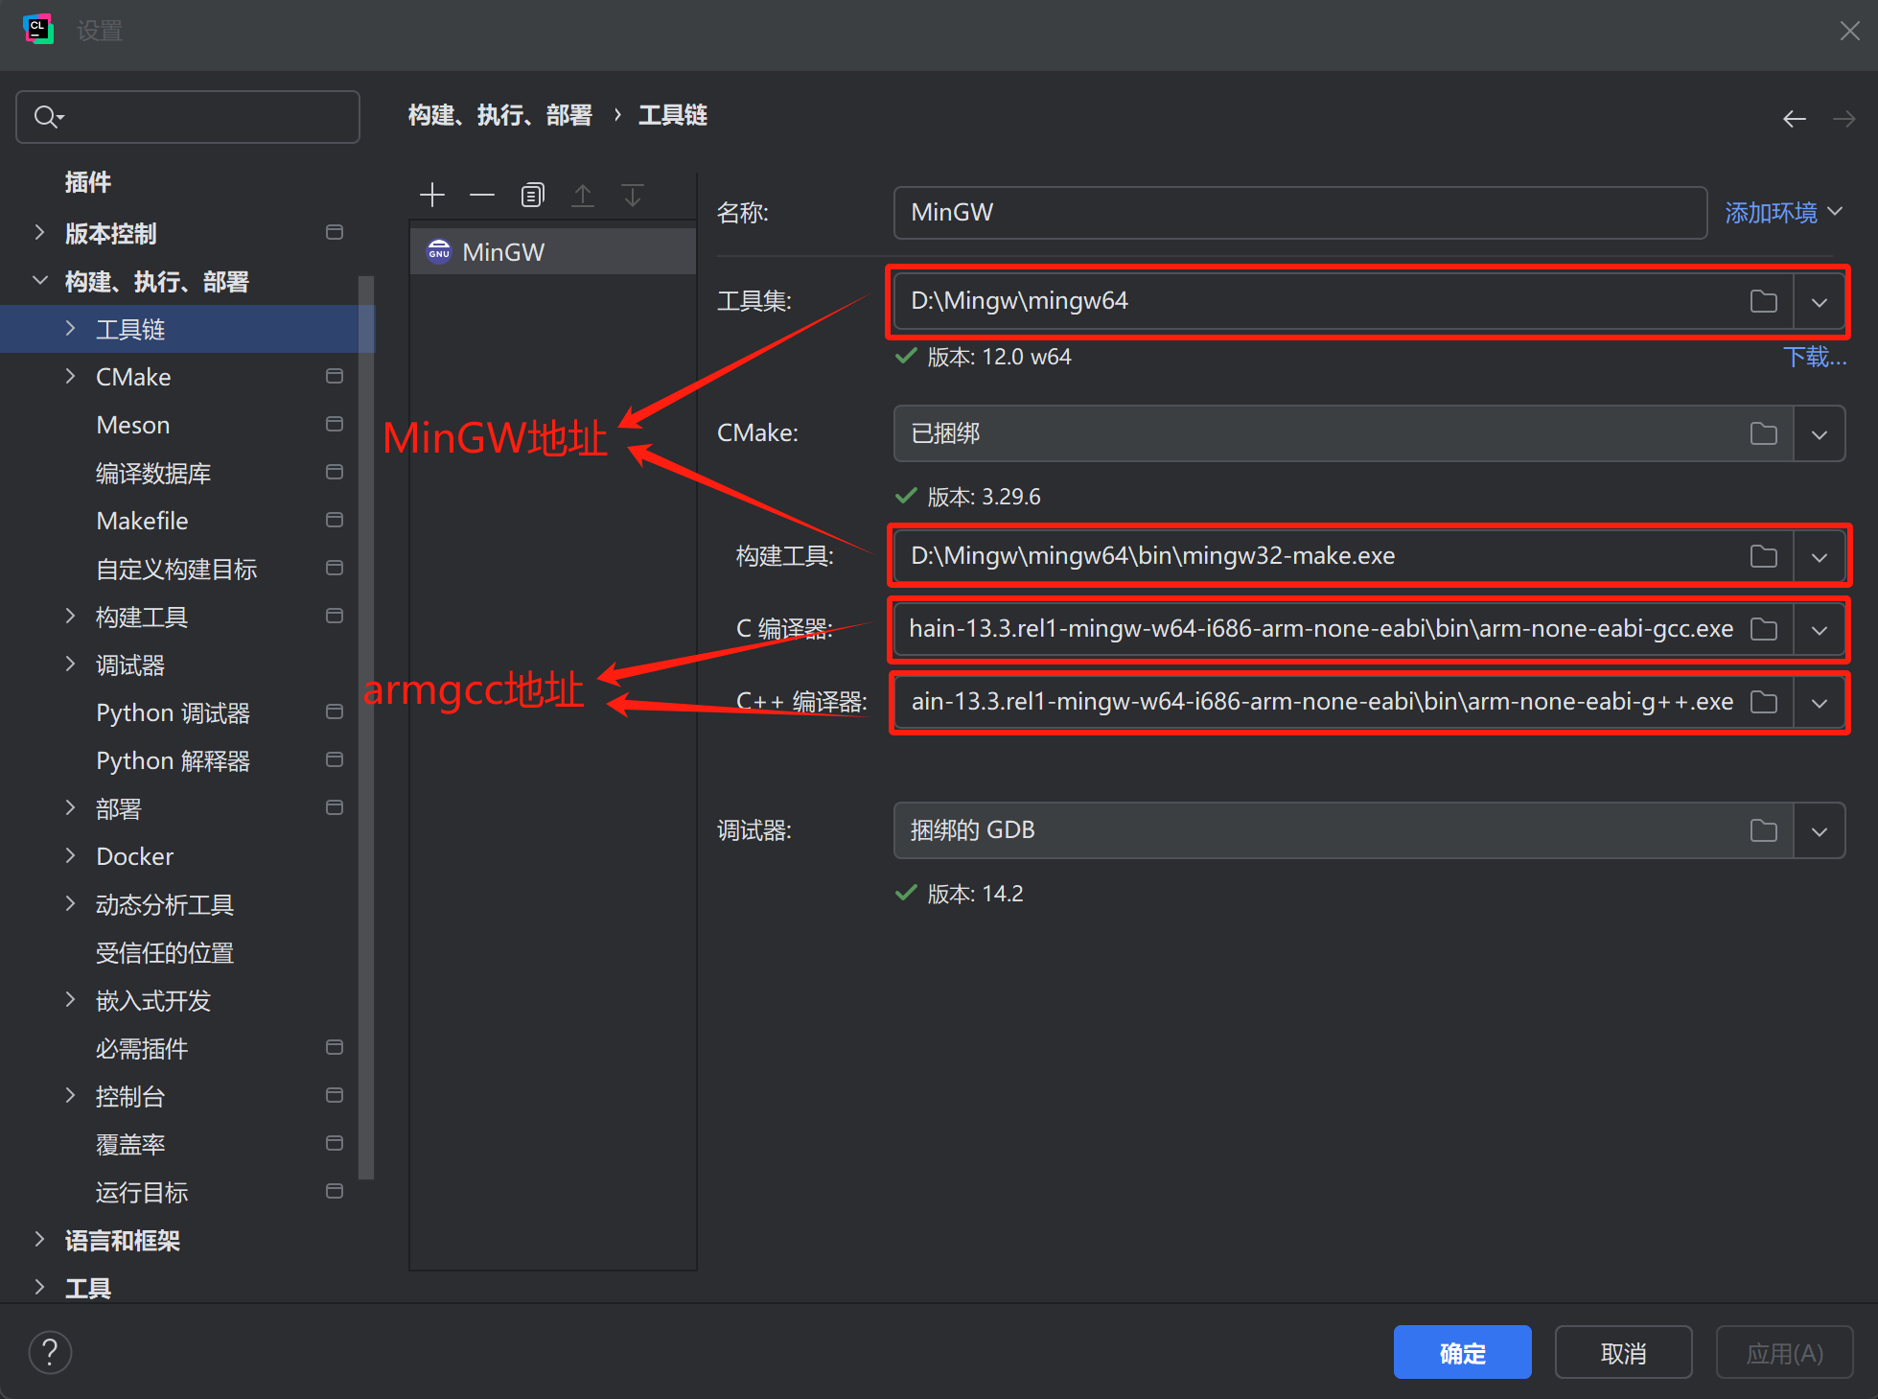Click the remove toolchain minus icon
The image size is (1878, 1399).
tap(482, 196)
